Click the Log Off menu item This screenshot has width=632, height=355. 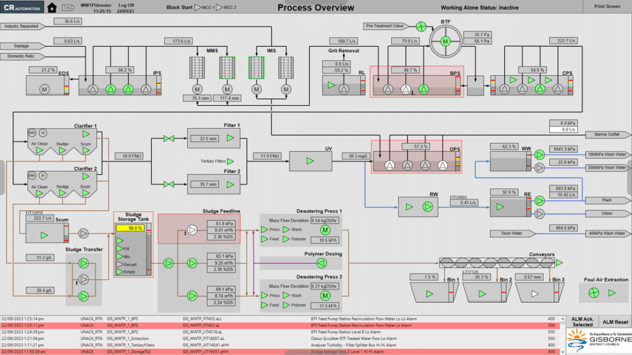[x=125, y=6]
